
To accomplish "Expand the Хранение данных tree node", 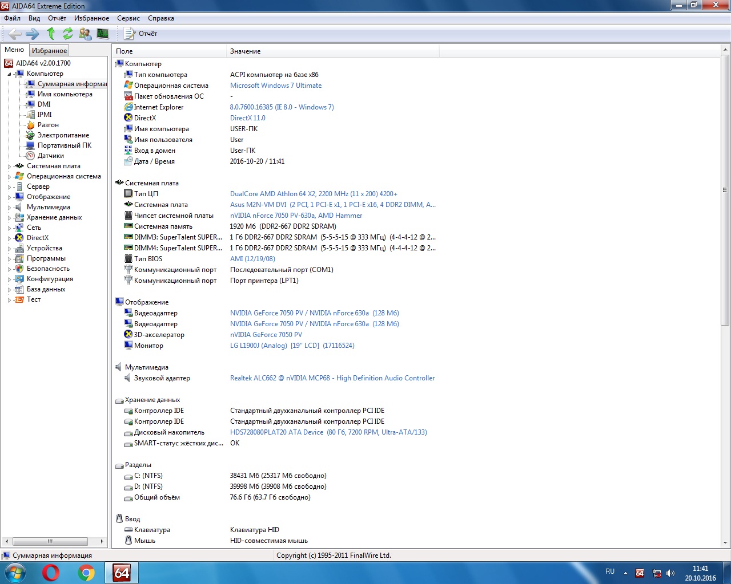I will pyautogui.click(x=9, y=218).
